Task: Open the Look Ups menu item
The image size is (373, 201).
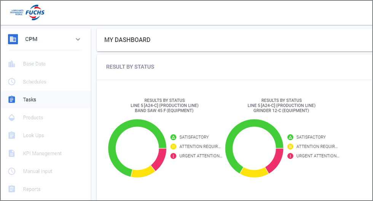Action: [x=33, y=135]
